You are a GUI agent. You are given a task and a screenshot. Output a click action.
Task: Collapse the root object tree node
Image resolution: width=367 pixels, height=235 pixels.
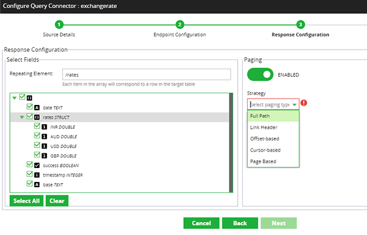(15, 98)
